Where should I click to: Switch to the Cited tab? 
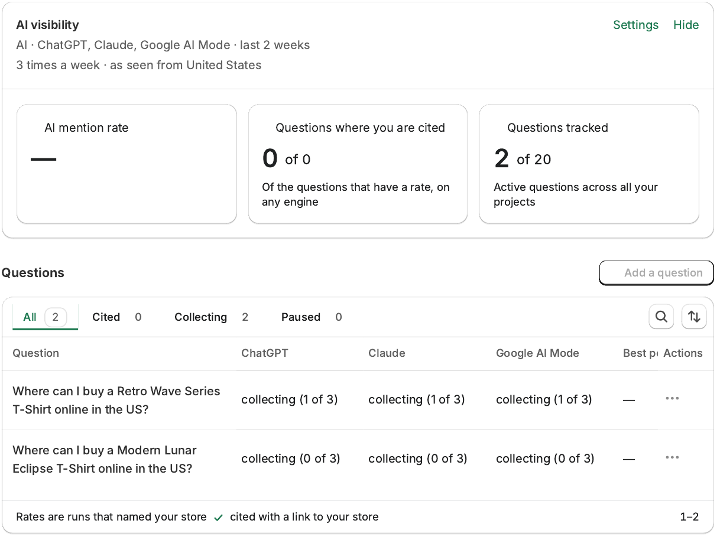tap(117, 317)
